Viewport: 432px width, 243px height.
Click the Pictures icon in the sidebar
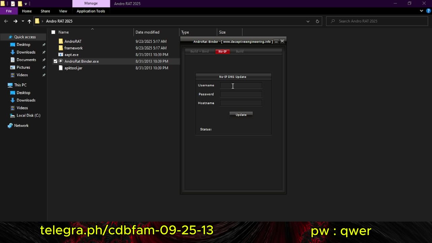[13, 67]
